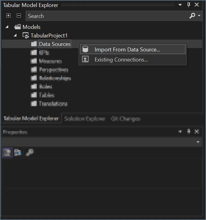The height and width of the screenshot is (220, 206).
Task: Close the Properties panel
Action: point(197,131)
